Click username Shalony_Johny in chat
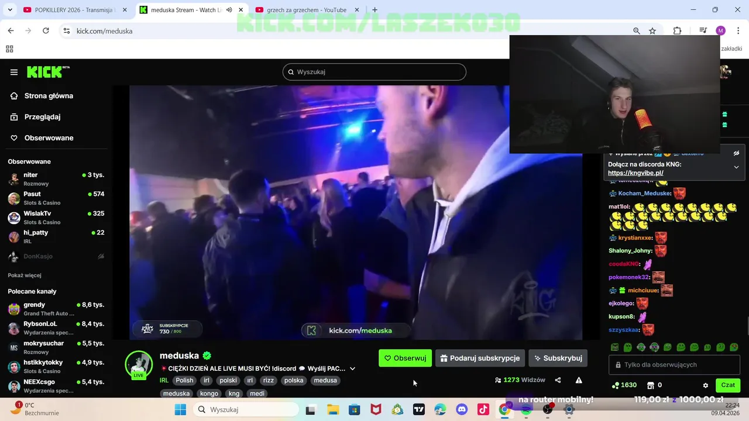Screen dimensions: 749x421 [630, 251]
